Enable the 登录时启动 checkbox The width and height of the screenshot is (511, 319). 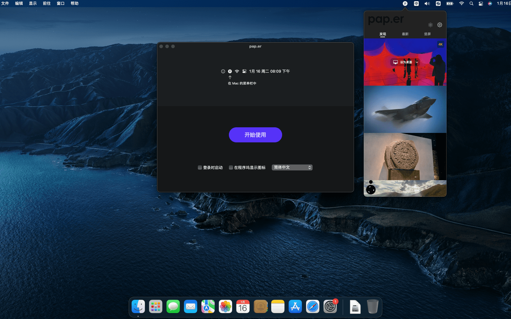200,167
